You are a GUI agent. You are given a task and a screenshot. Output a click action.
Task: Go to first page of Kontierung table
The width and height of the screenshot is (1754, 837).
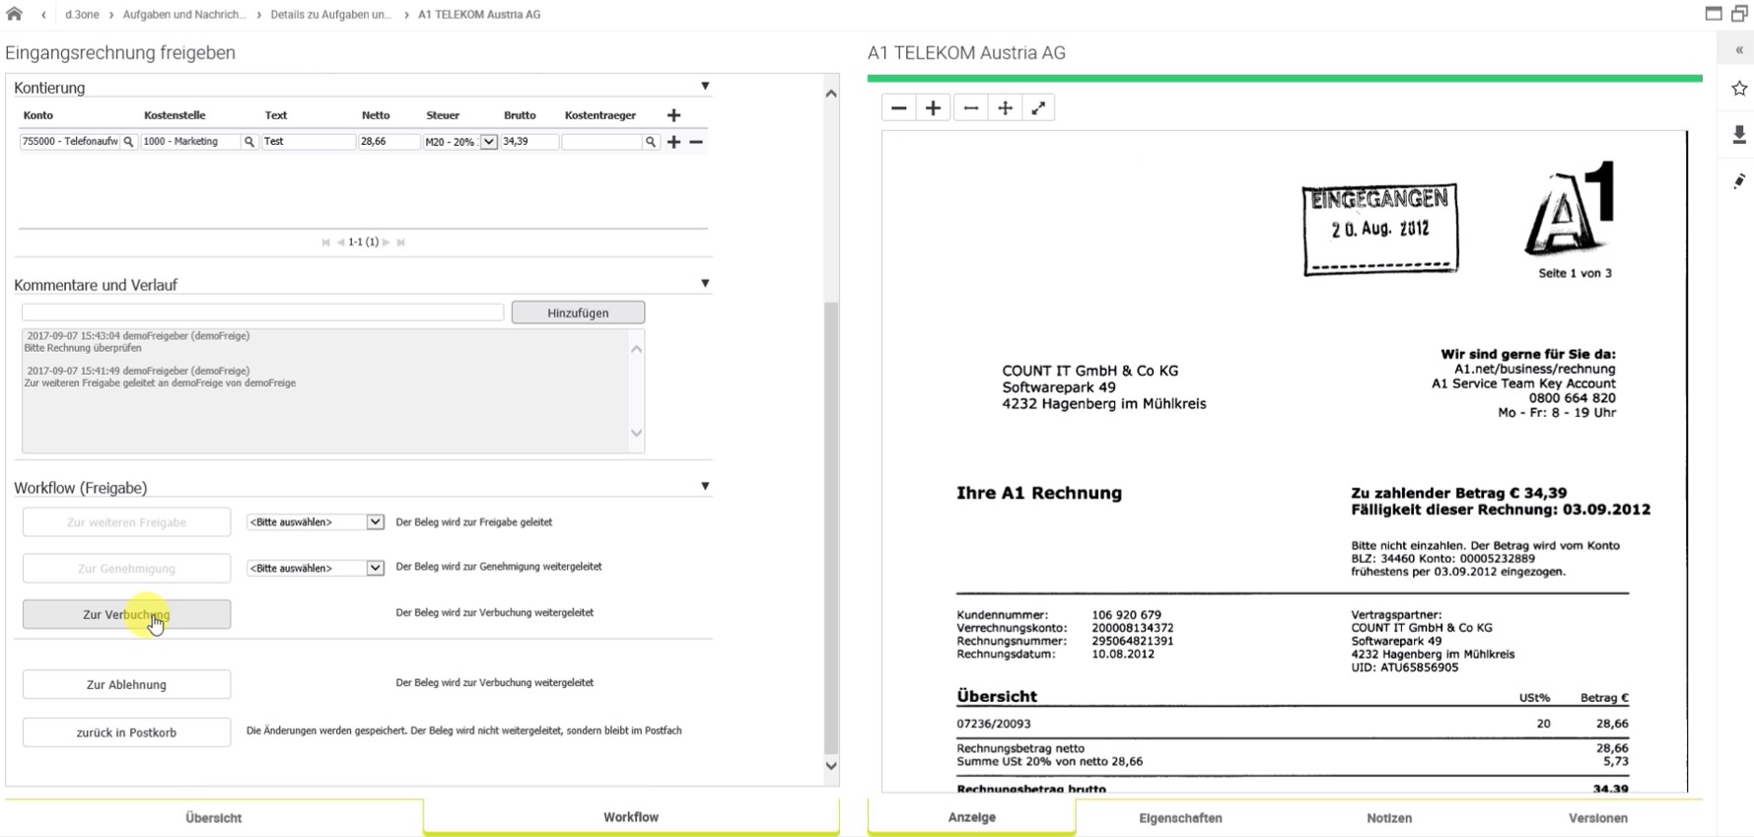(325, 243)
